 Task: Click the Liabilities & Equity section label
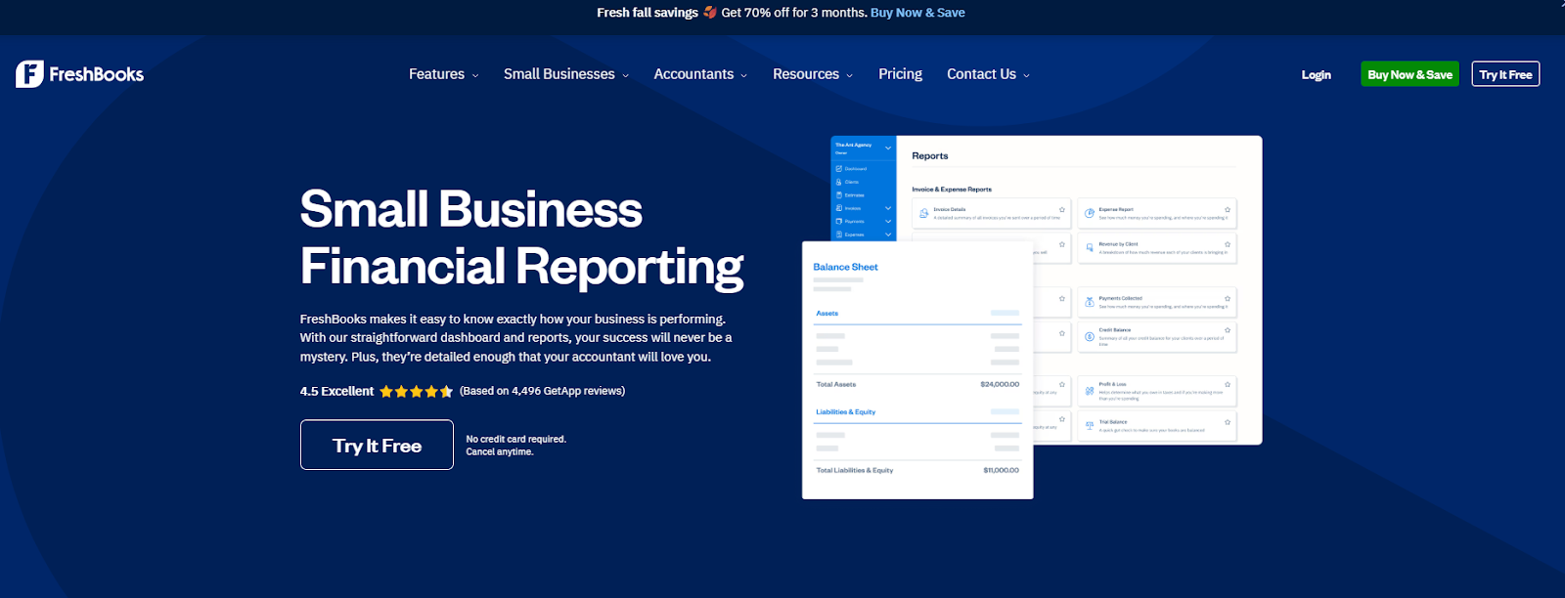point(845,412)
